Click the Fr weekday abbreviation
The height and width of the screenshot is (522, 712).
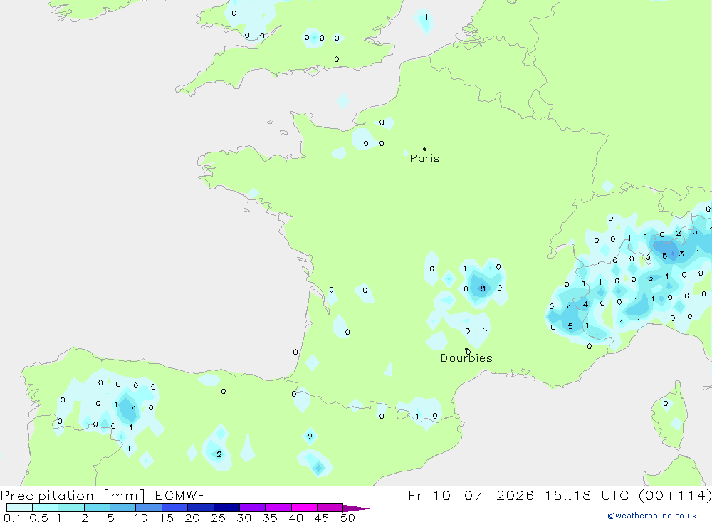tap(416, 495)
